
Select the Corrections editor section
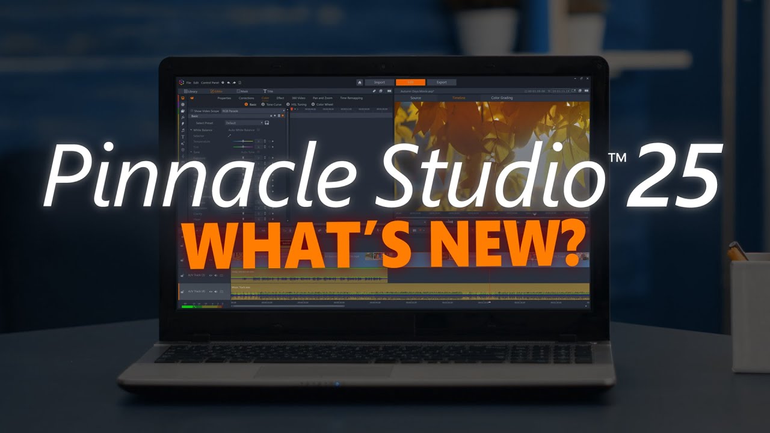pos(246,98)
